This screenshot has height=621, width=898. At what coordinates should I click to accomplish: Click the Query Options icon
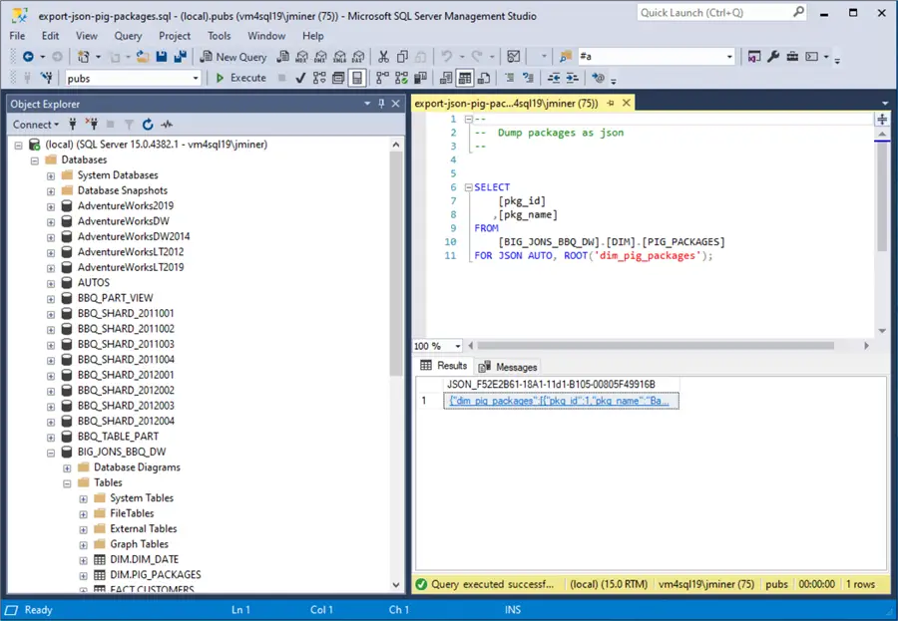point(338,78)
